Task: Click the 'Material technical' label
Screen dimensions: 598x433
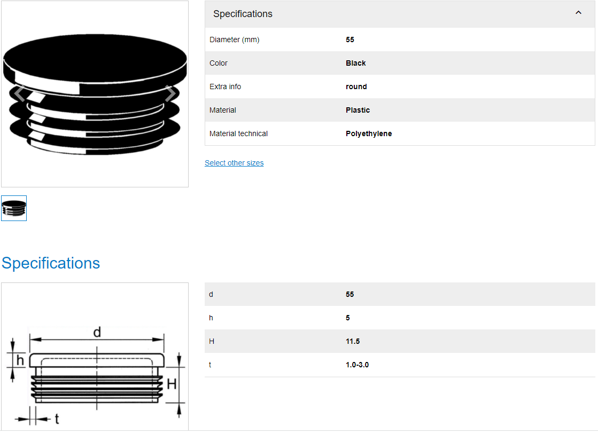Action: pyautogui.click(x=238, y=134)
